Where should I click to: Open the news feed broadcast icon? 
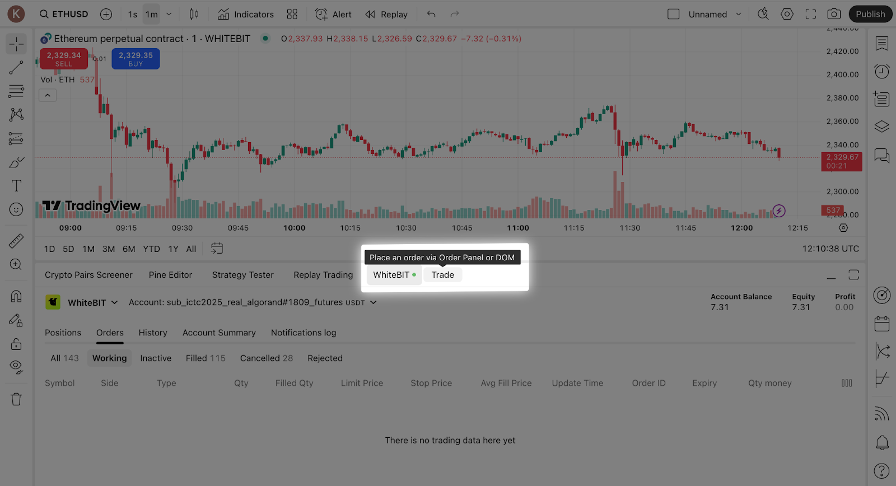(x=882, y=414)
